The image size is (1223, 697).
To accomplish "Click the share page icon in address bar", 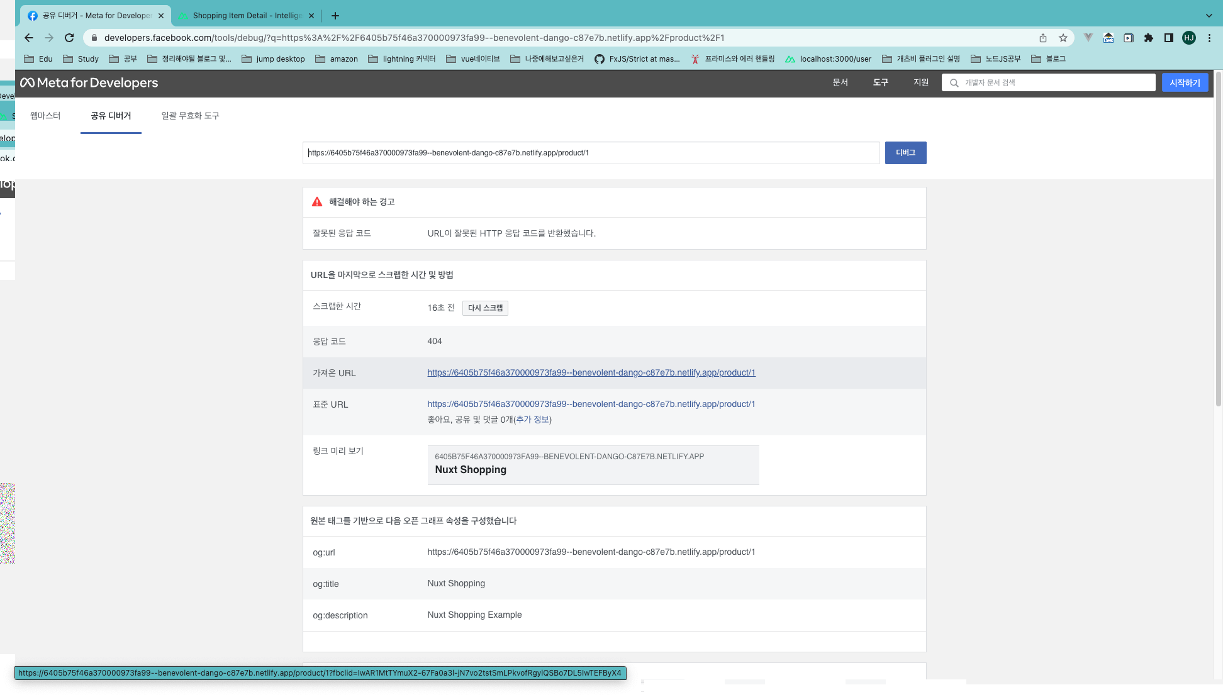I will point(1043,38).
